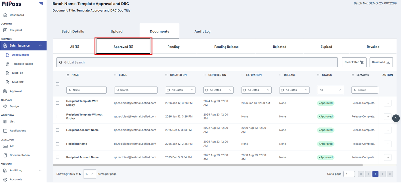Click the CERTIFIED ON column grip icon
The image size is (401, 184).
205,75
